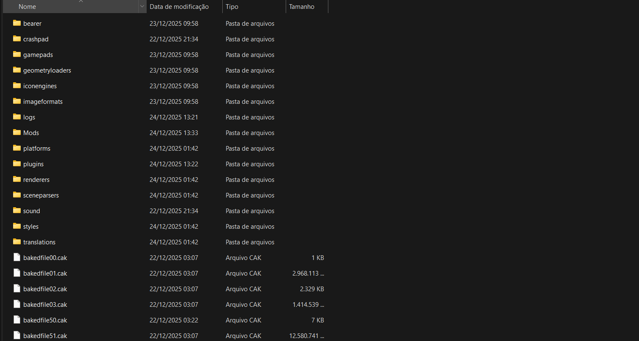This screenshot has height=341, width=639.
Task: Select the file name bakedfile00.cak
Action: coord(45,258)
